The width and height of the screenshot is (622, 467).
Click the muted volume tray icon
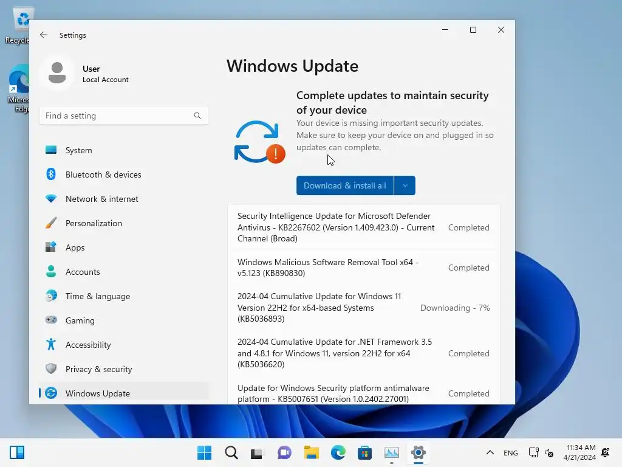(x=549, y=452)
